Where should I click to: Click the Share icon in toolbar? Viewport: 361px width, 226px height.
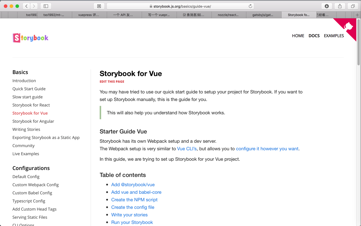click(x=340, y=6)
